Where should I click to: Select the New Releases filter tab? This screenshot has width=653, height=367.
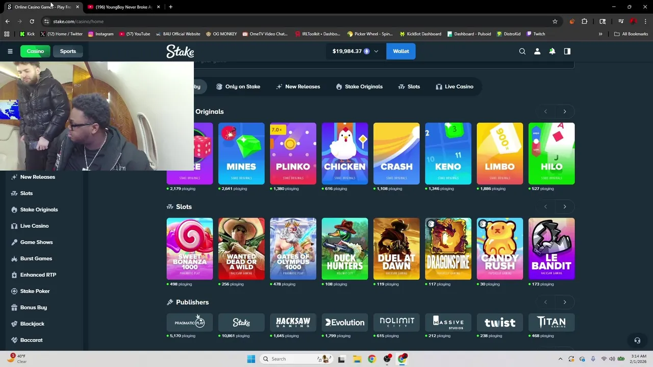[298, 87]
